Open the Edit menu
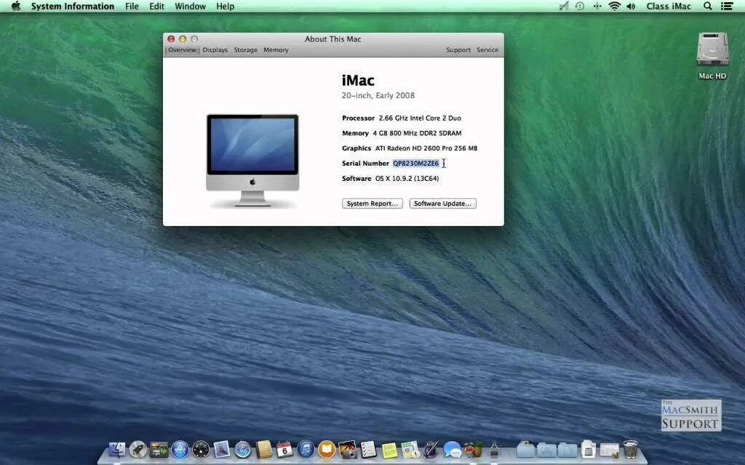This screenshot has height=465, width=745. point(157,6)
